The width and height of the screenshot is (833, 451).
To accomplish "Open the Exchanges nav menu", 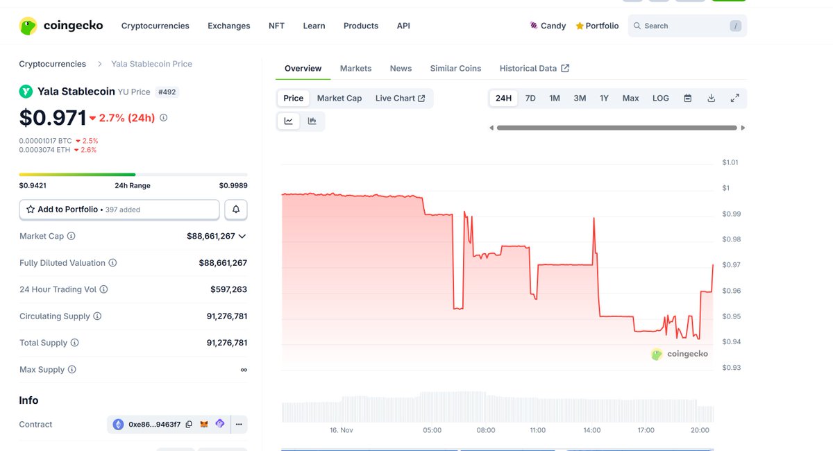I will click(x=228, y=26).
